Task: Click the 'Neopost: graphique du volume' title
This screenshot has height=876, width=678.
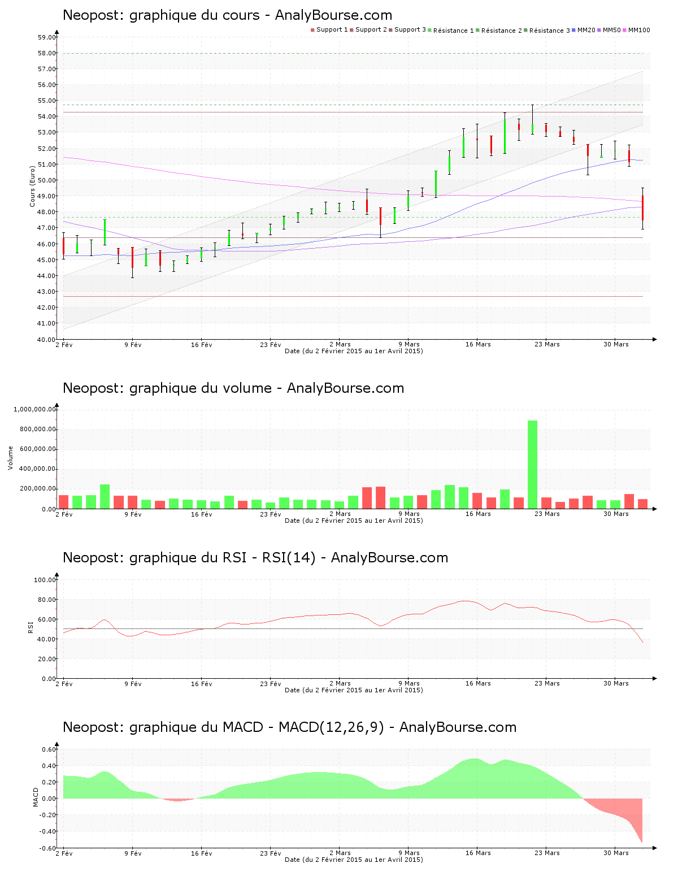Action: (x=167, y=388)
